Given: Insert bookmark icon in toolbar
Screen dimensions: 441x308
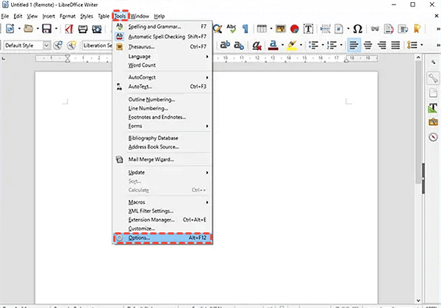Looking at the screenshot, I should pyautogui.click(x=417, y=29).
